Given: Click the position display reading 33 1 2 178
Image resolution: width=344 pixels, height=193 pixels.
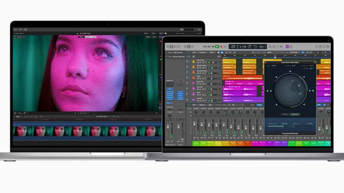Looking at the screenshot, I should click(238, 47).
